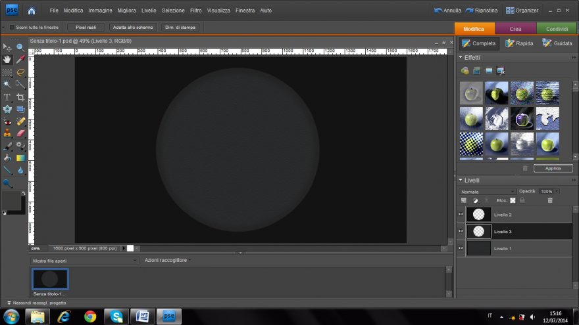
Task: Select the Eraser tool
Action: [20, 133]
